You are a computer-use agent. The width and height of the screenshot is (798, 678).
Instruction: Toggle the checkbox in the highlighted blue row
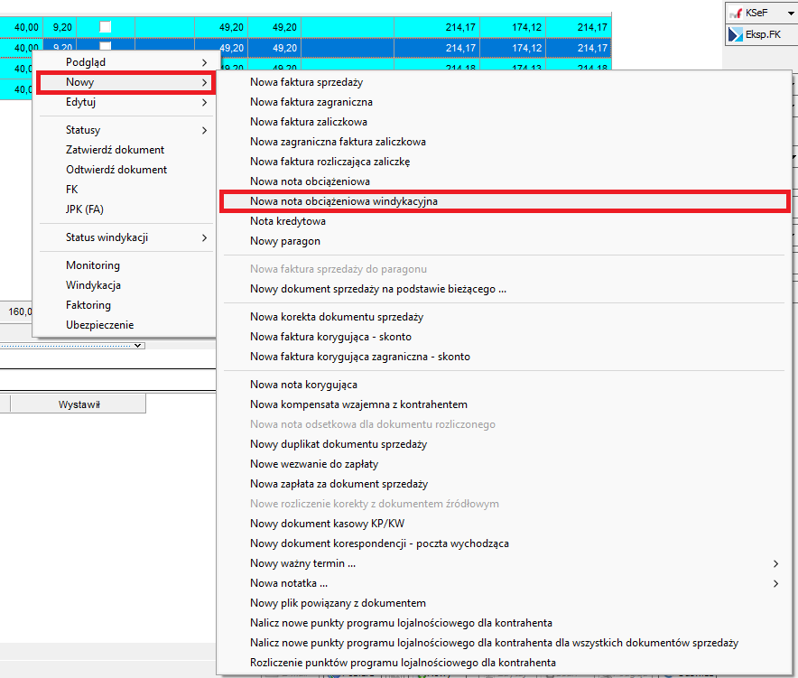point(105,47)
